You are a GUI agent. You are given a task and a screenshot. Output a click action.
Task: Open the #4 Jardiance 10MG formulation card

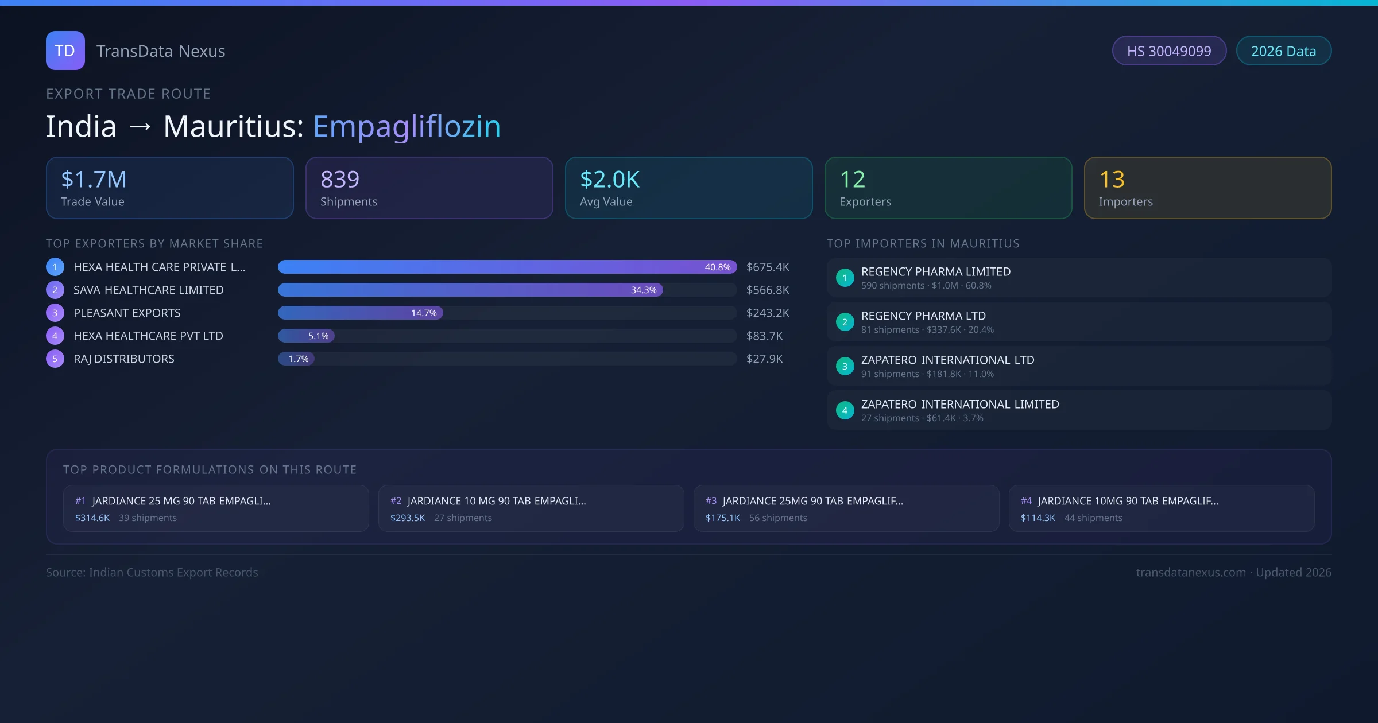[x=1161, y=508]
